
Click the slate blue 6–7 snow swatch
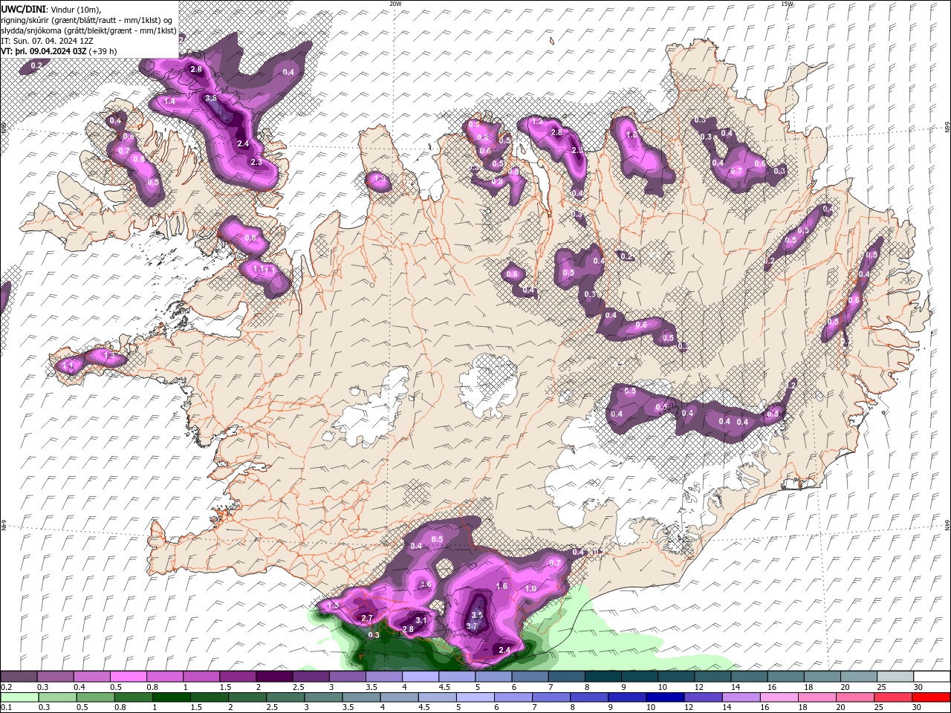coord(529,677)
